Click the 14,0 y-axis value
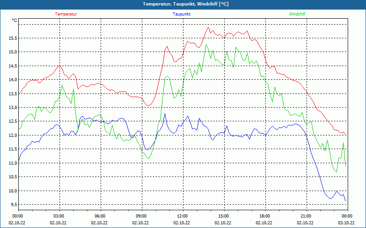366x228 pixels. pyautogui.click(x=13, y=80)
